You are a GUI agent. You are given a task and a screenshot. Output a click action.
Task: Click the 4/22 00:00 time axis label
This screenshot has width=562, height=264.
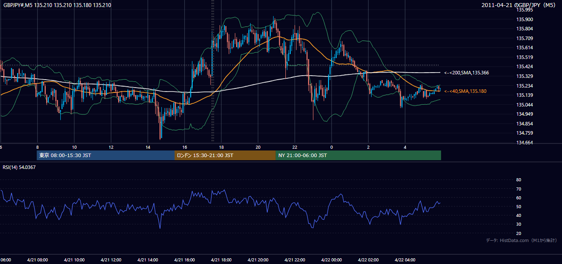(332, 260)
